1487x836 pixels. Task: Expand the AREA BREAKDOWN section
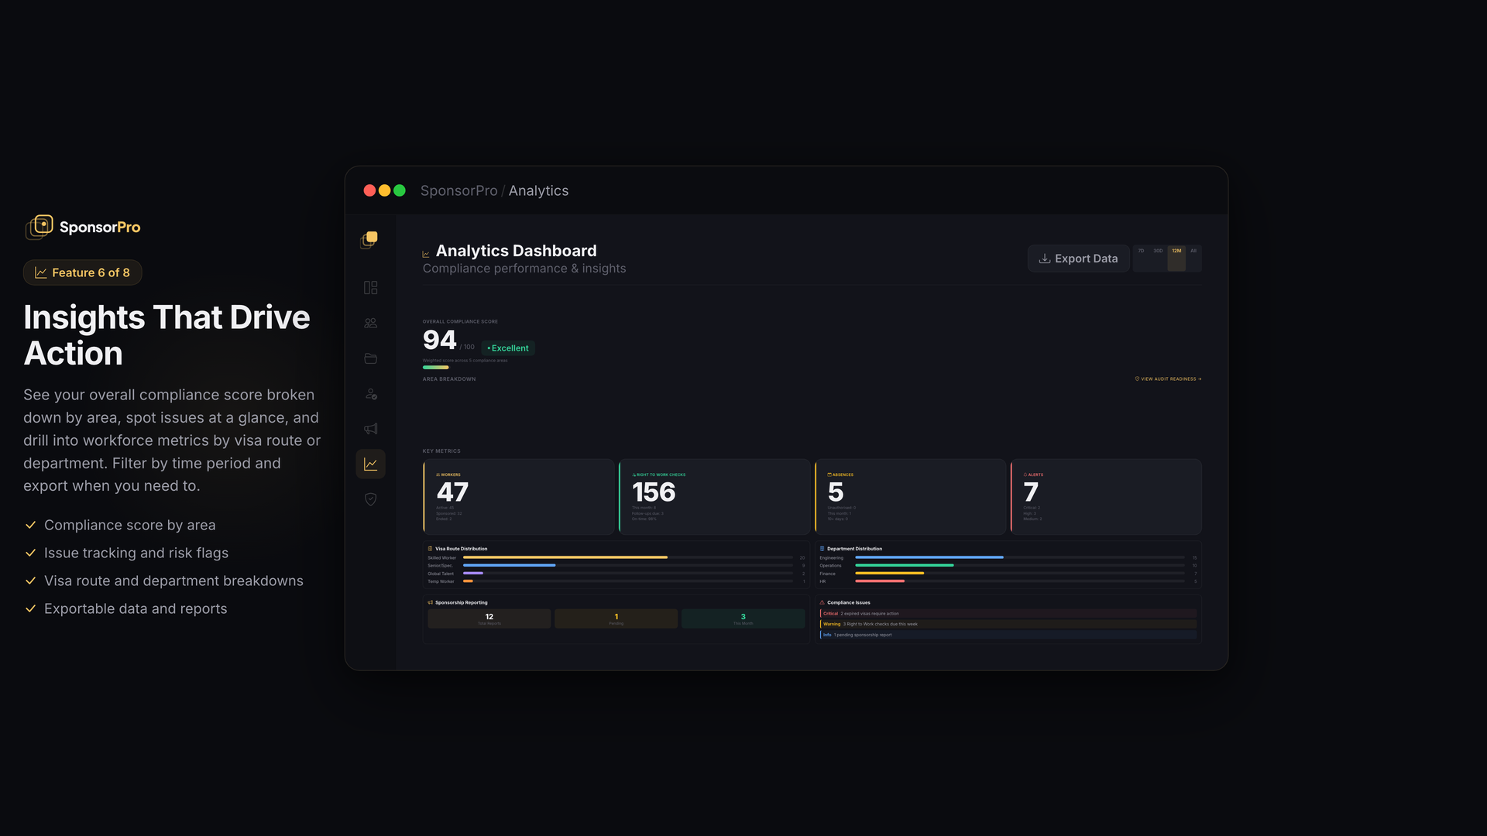pyautogui.click(x=449, y=379)
